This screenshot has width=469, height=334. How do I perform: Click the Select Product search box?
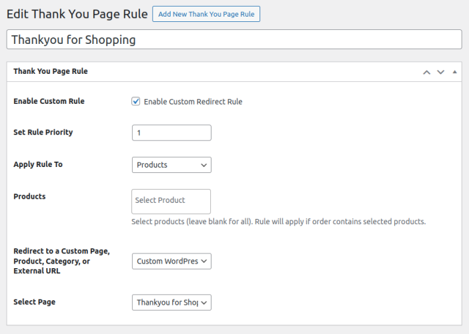[x=171, y=201]
